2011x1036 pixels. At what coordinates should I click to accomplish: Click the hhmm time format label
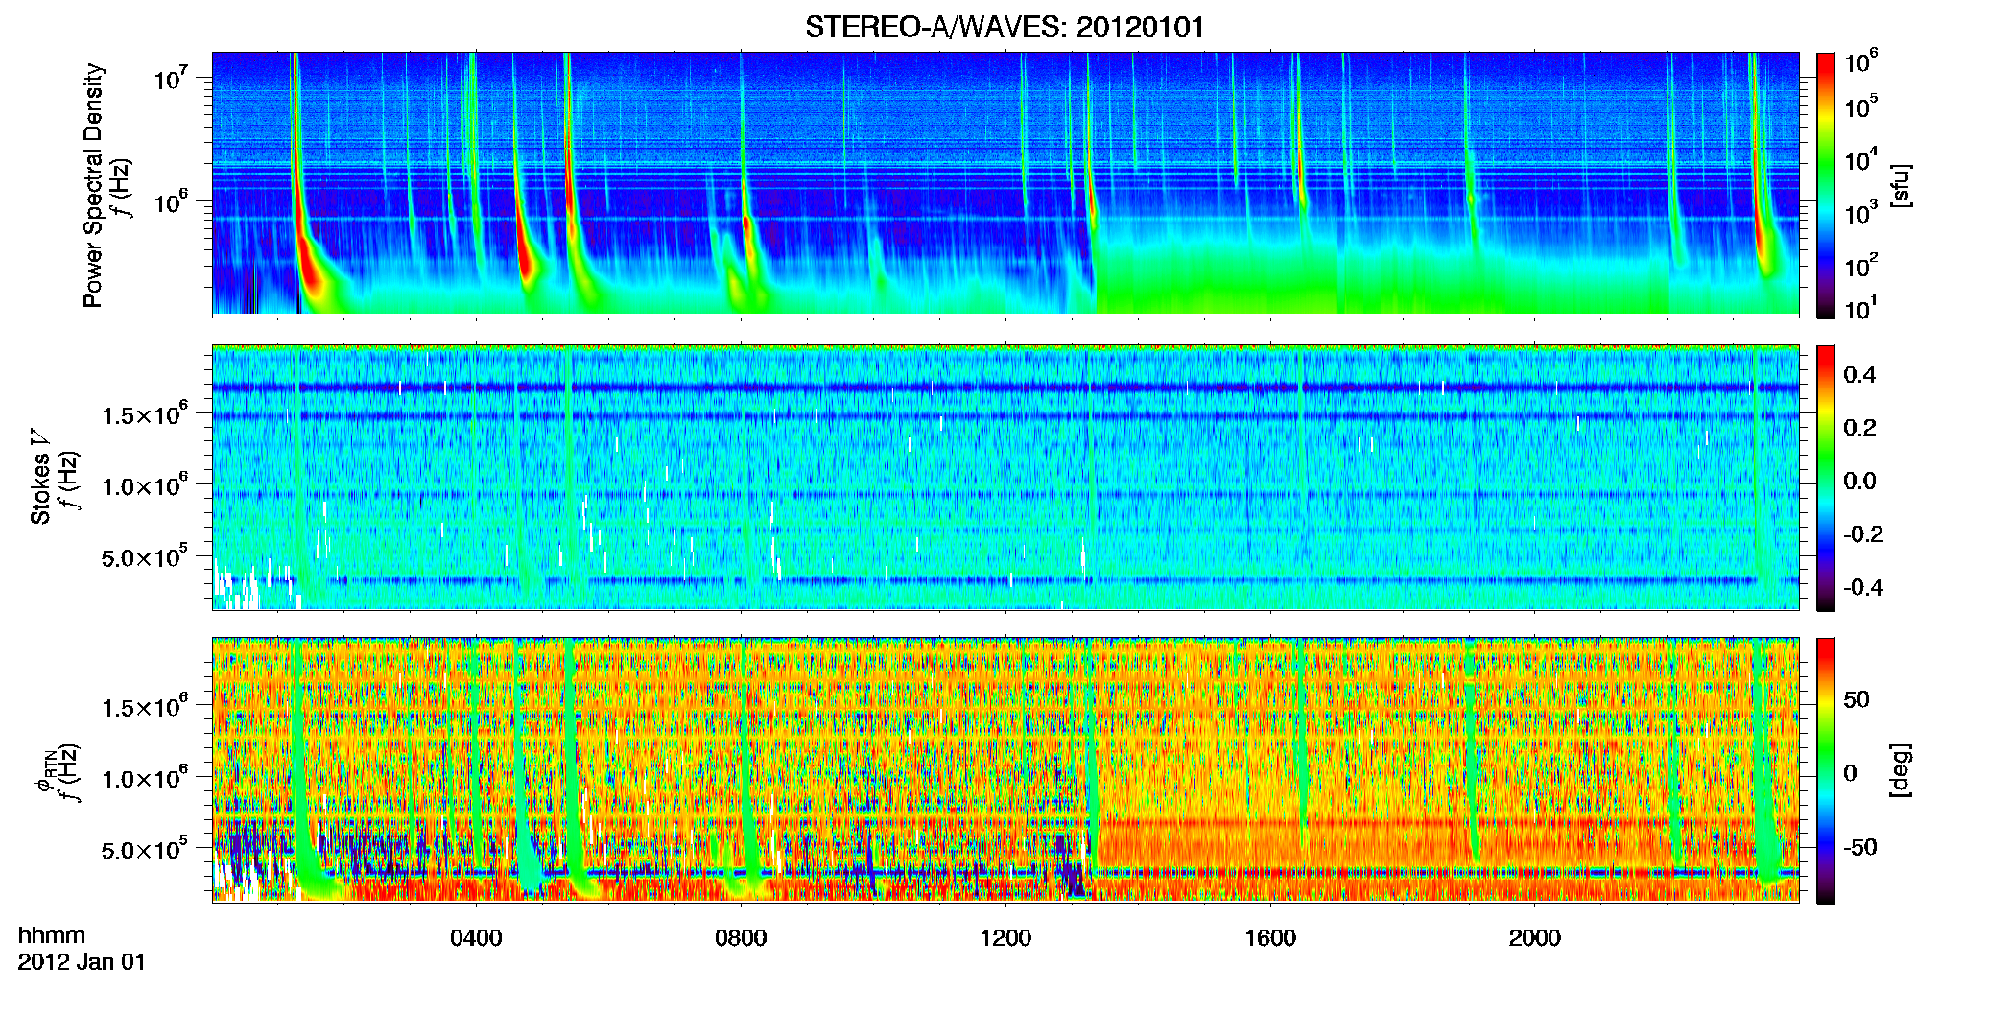pos(52,935)
